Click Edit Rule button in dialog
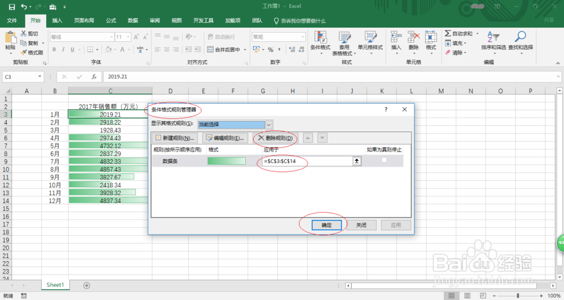 click(x=225, y=138)
